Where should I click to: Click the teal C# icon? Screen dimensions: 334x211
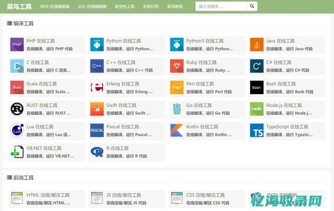[257, 66]
